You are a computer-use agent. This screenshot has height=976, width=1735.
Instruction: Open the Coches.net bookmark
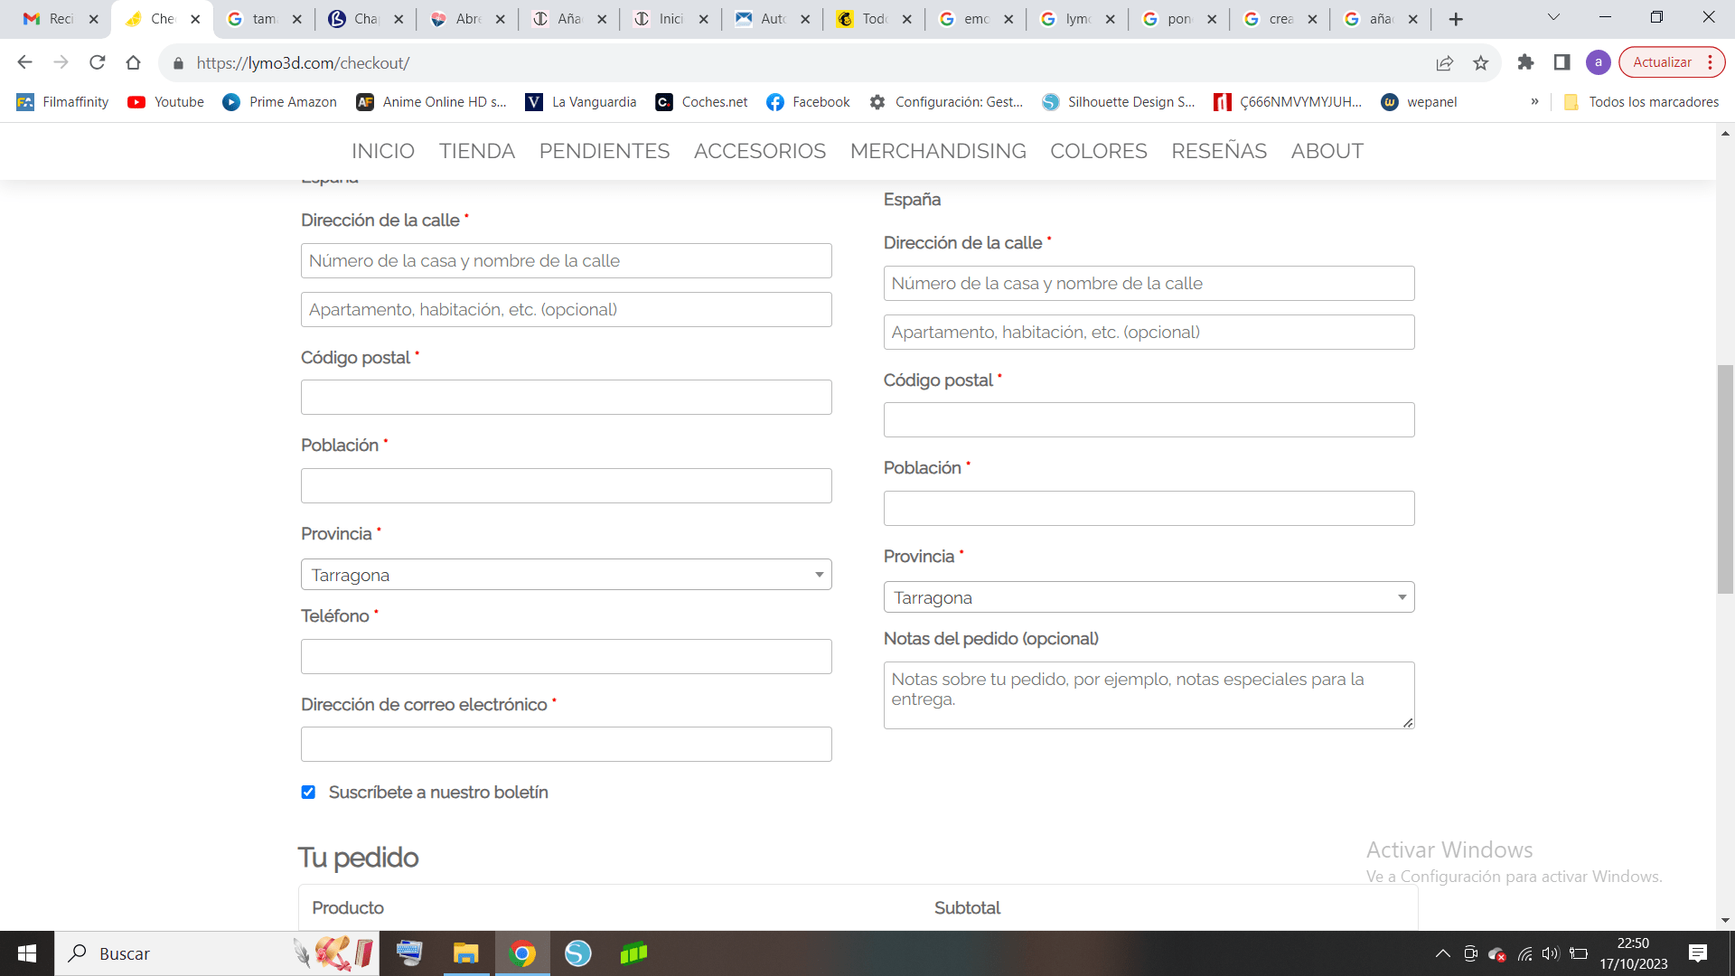702,102
